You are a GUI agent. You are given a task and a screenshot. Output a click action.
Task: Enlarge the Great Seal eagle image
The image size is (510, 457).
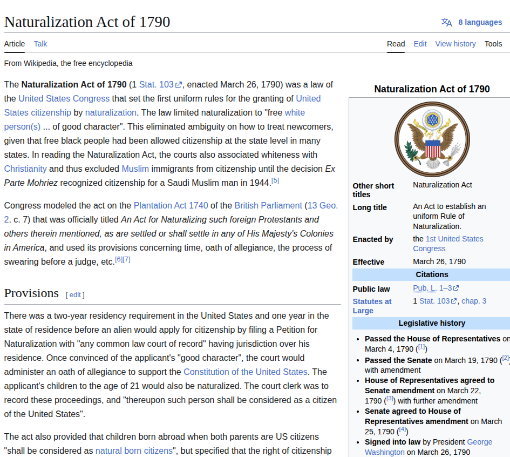[432, 139]
